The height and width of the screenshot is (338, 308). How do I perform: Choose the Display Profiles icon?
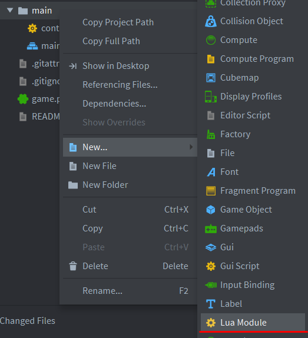211,97
